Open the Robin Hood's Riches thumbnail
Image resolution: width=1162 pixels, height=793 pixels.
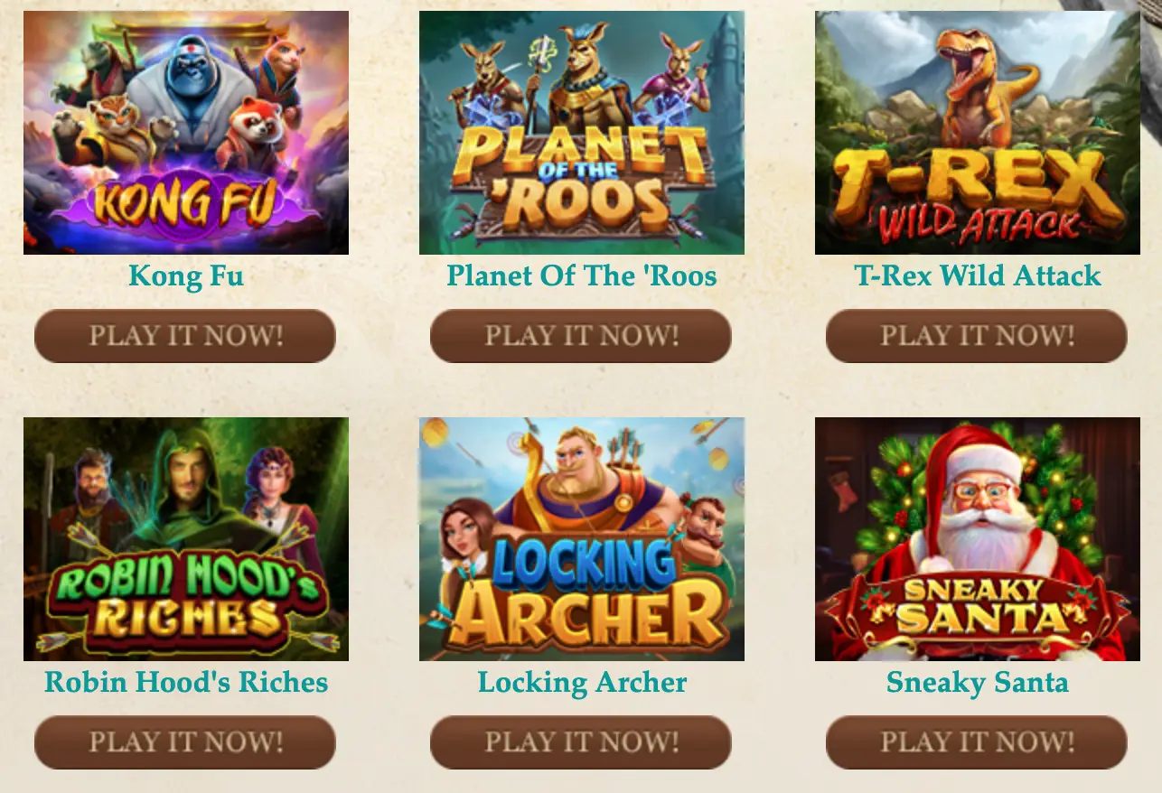(186, 539)
